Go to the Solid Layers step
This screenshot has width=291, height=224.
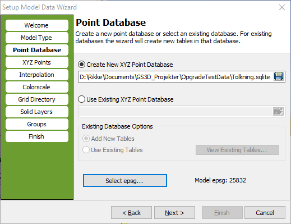coord(37,112)
